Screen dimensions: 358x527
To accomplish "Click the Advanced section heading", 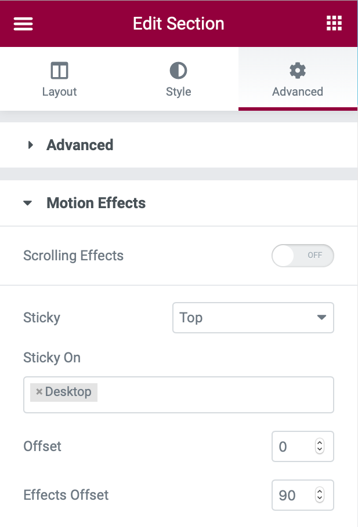I will coord(80,145).
